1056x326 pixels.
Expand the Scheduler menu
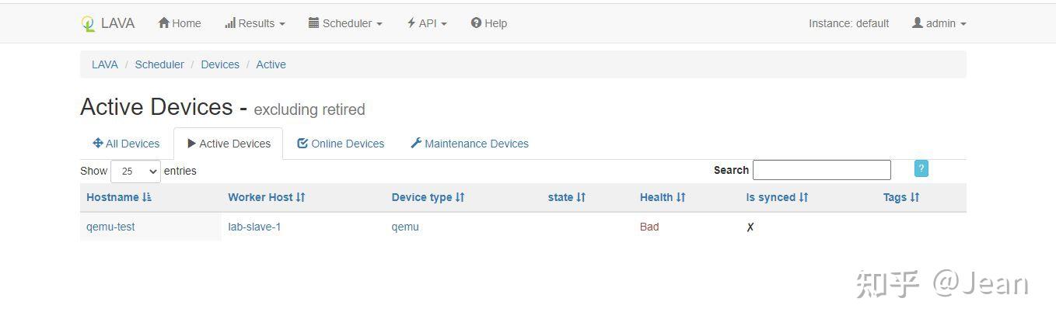[x=345, y=23]
